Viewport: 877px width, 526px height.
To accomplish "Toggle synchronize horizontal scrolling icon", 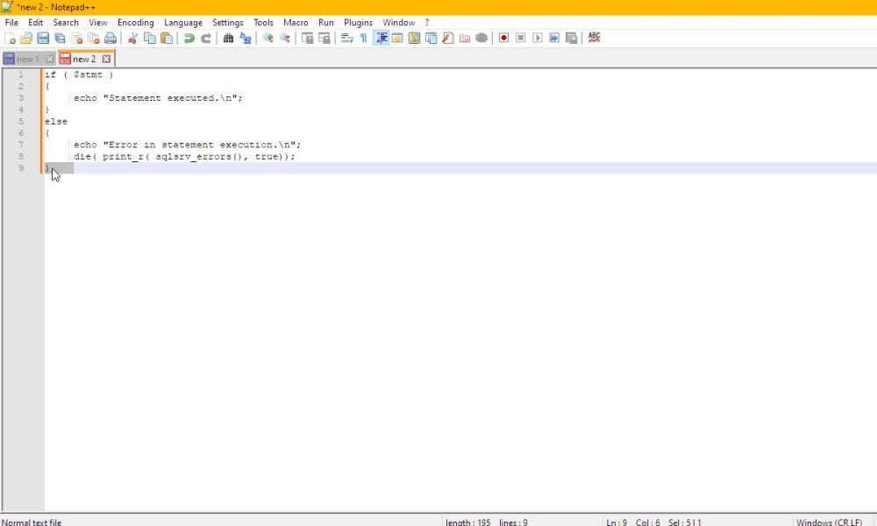I will coord(324,38).
